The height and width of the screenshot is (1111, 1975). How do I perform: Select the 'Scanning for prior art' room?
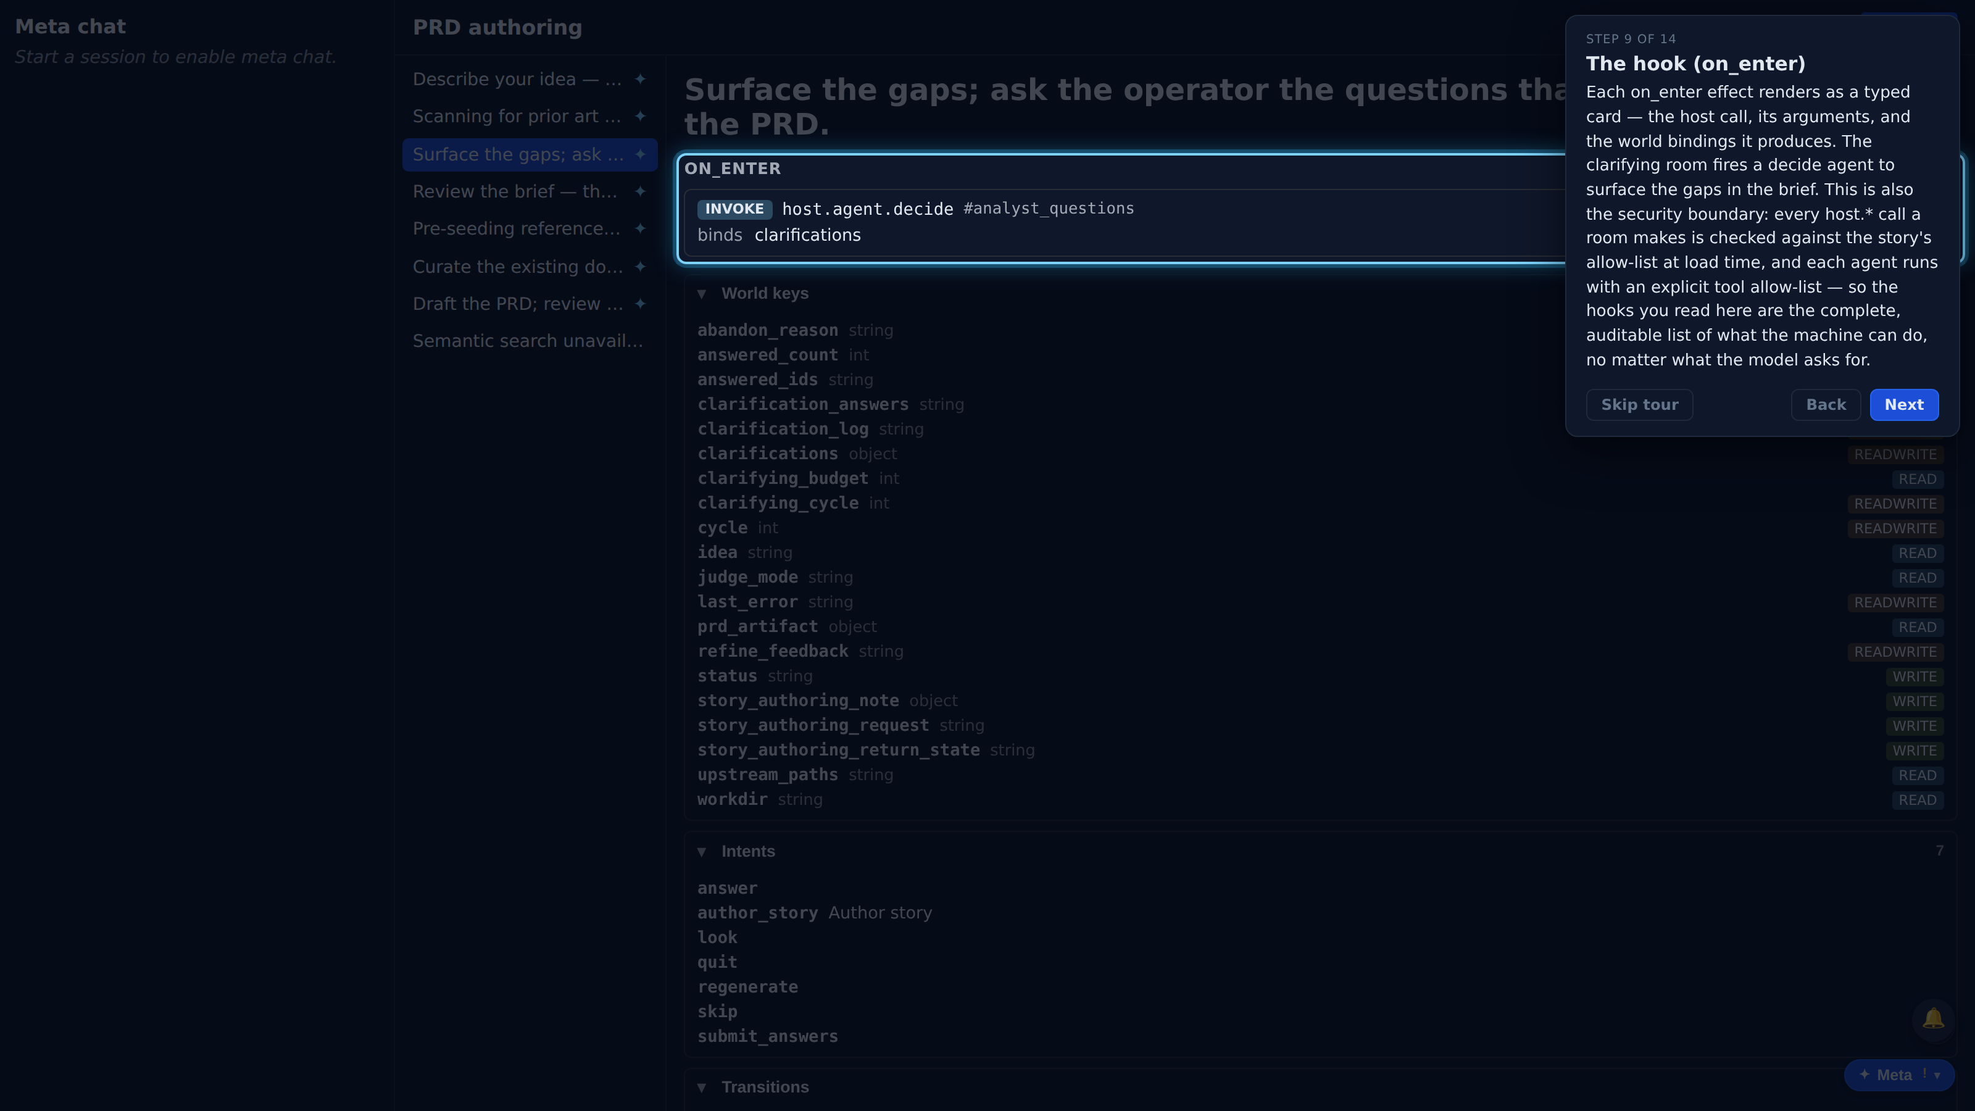point(529,117)
